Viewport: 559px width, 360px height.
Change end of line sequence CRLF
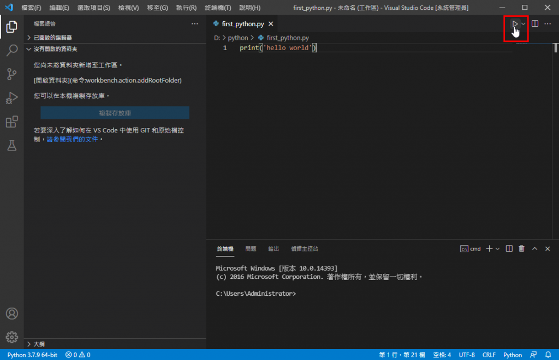pyautogui.click(x=489, y=355)
